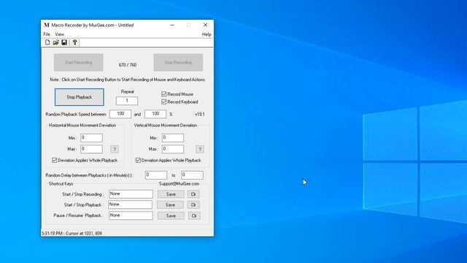This screenshot has height=263, width=467.
Task: Click the random delay from-minutes field
Action: pyautogui.click(x=156, y=175)
